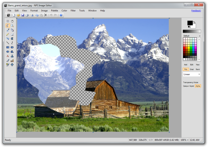208x147 pixels.
Task: Click the Undo arrow icon
Action: point(51,15)
